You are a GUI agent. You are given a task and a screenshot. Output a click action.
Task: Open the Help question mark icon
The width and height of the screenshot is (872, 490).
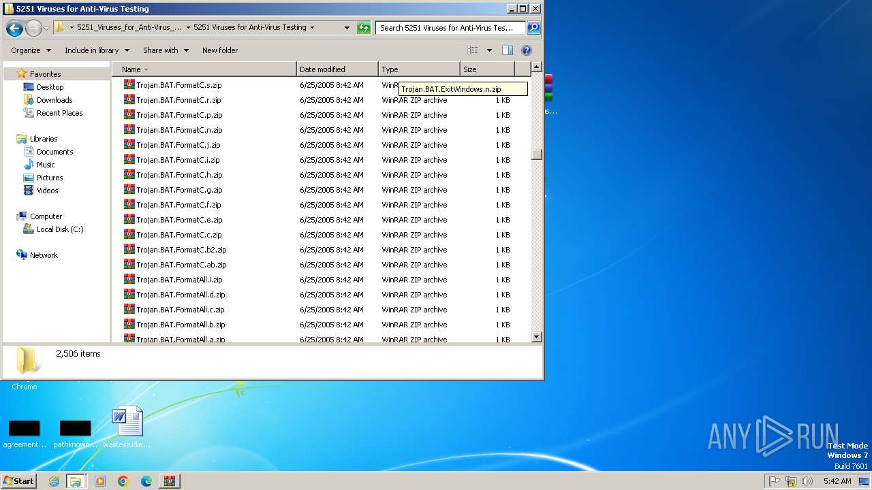pyautogui.click(x=527, y=50)
